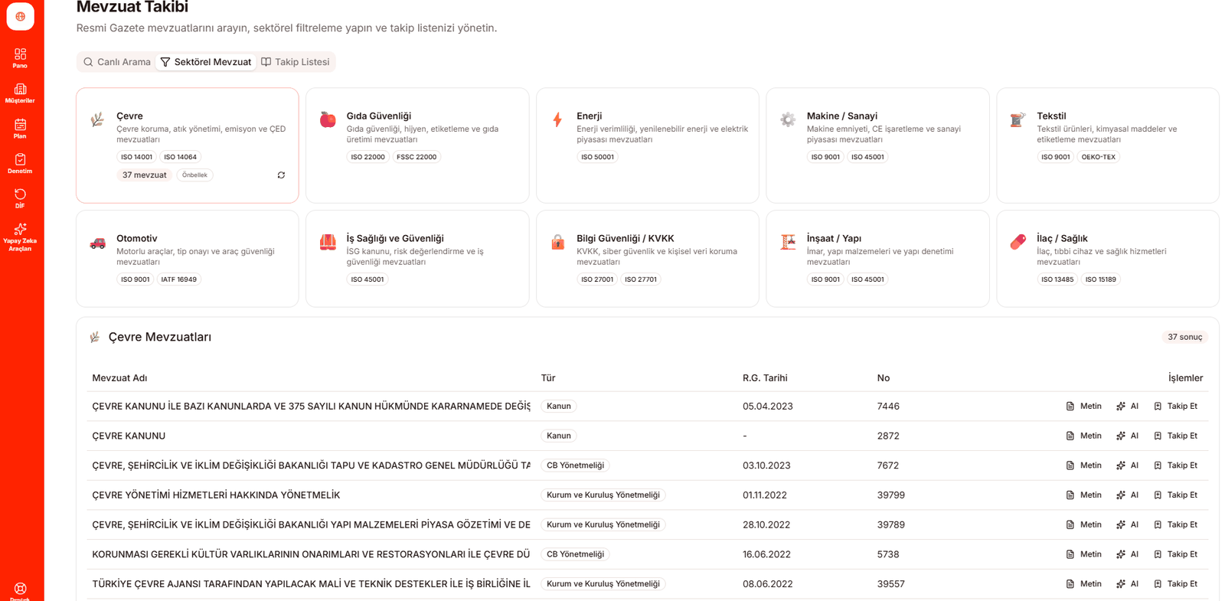Open the Plan sidebar icon

(20, 129)
